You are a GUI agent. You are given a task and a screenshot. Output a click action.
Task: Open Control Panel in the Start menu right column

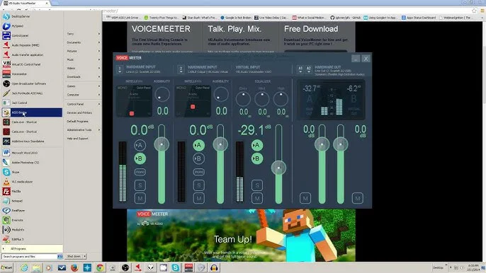[x=83, y=104]
